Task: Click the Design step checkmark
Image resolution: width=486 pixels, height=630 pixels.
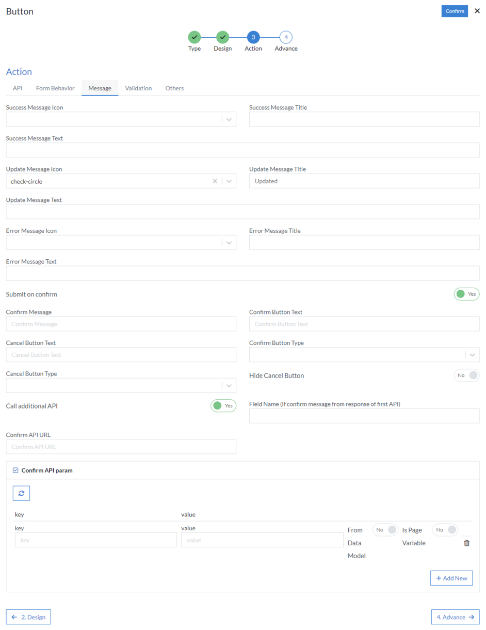Action: pos(222,37)
